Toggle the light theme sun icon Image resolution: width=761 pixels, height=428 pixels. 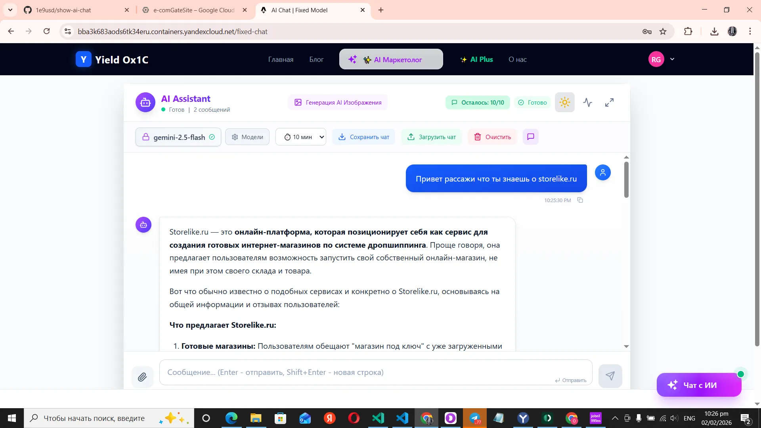click(564, 102)
